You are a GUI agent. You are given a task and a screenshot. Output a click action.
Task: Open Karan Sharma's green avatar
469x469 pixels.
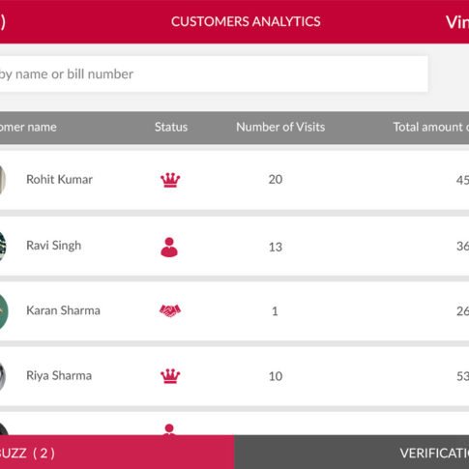click(x=3, y=311)
